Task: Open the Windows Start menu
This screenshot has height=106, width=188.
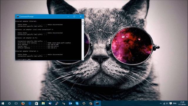Action: coord(3,103)
